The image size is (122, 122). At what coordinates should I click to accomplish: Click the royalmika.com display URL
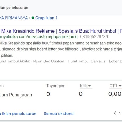click(x=39, y=37)
